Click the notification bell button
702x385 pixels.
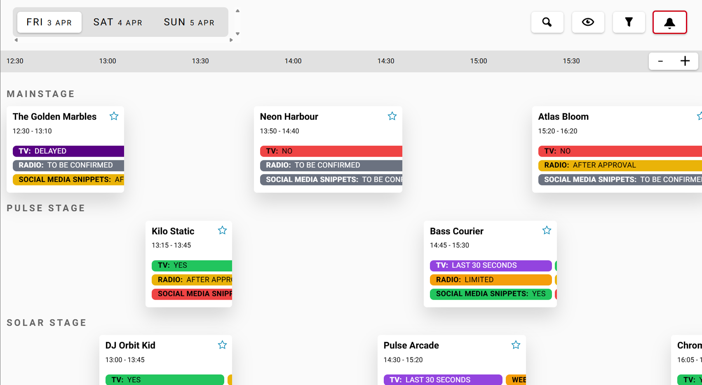click(x=669, y=22)
